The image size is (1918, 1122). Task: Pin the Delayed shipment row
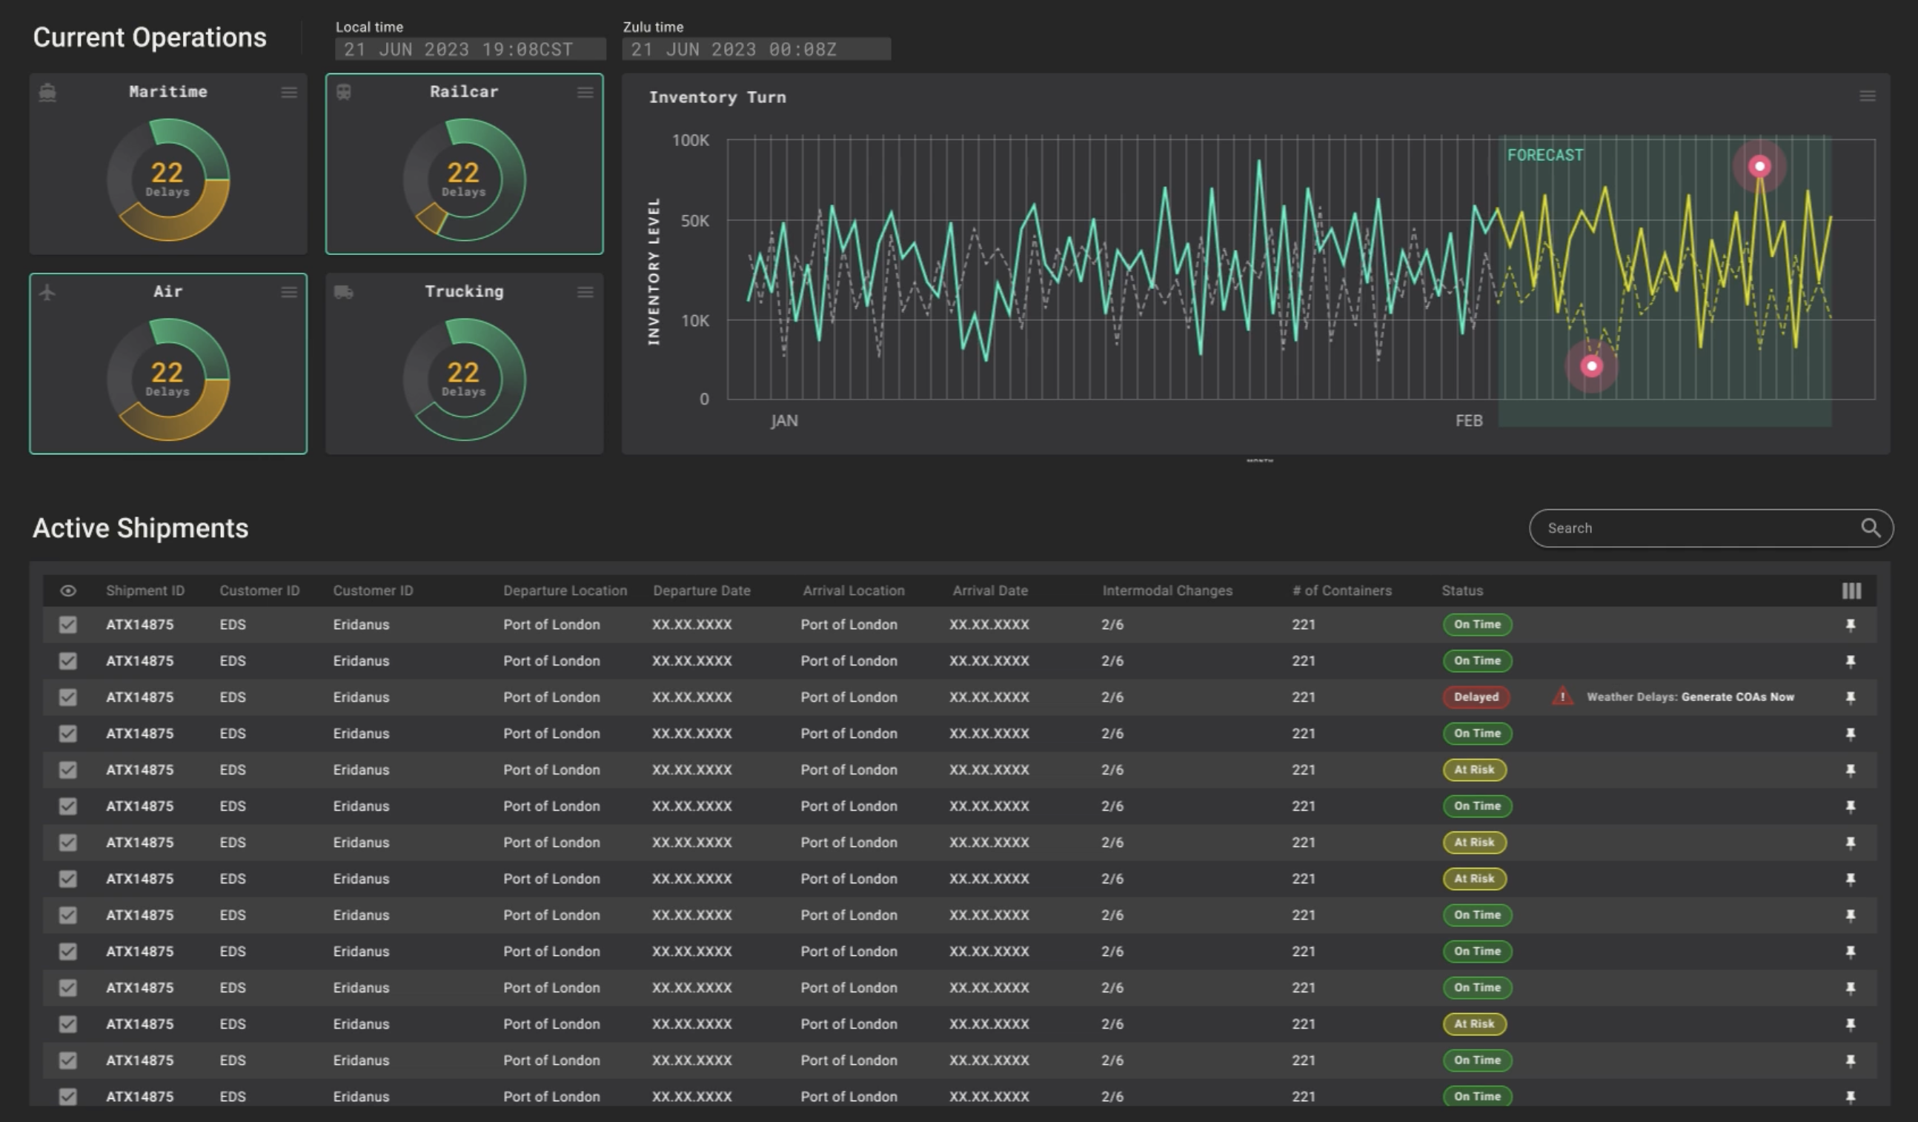(x=1851, y=697)
